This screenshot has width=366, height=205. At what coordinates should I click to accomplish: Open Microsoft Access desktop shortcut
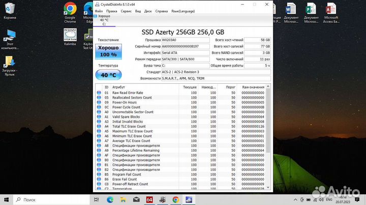(x=331, y=13)
